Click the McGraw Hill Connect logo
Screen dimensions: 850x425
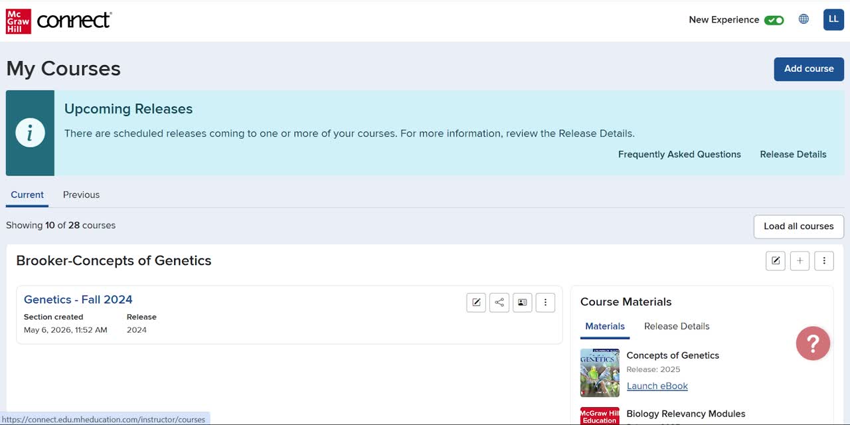click(58, 21)
